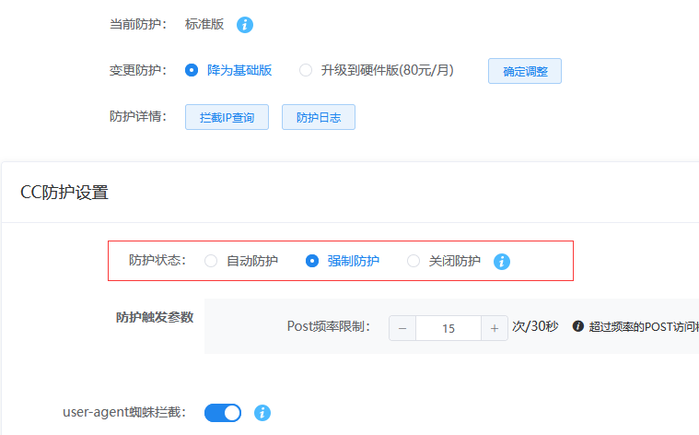
Task: Select 自动防护 protection status
Action: [x=211, y=261]
